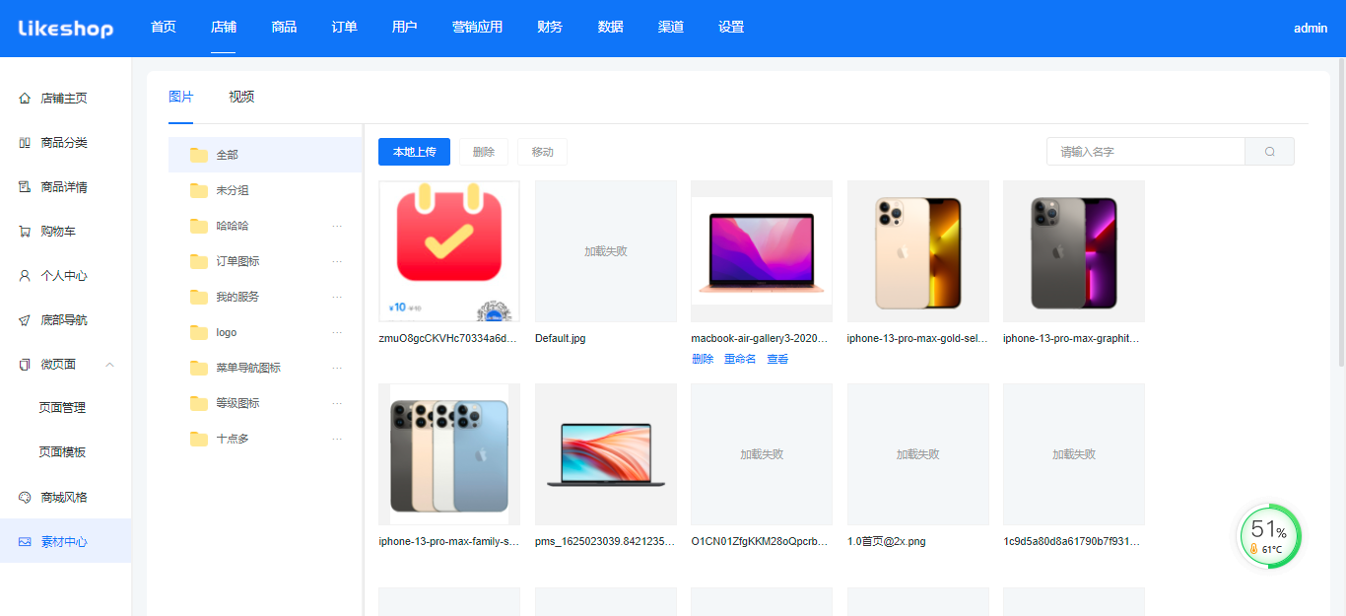Open more options for 订单图标 folder
Image resolution: width=1346 pixels, height=616 pixels.
[x=337, y=261]
